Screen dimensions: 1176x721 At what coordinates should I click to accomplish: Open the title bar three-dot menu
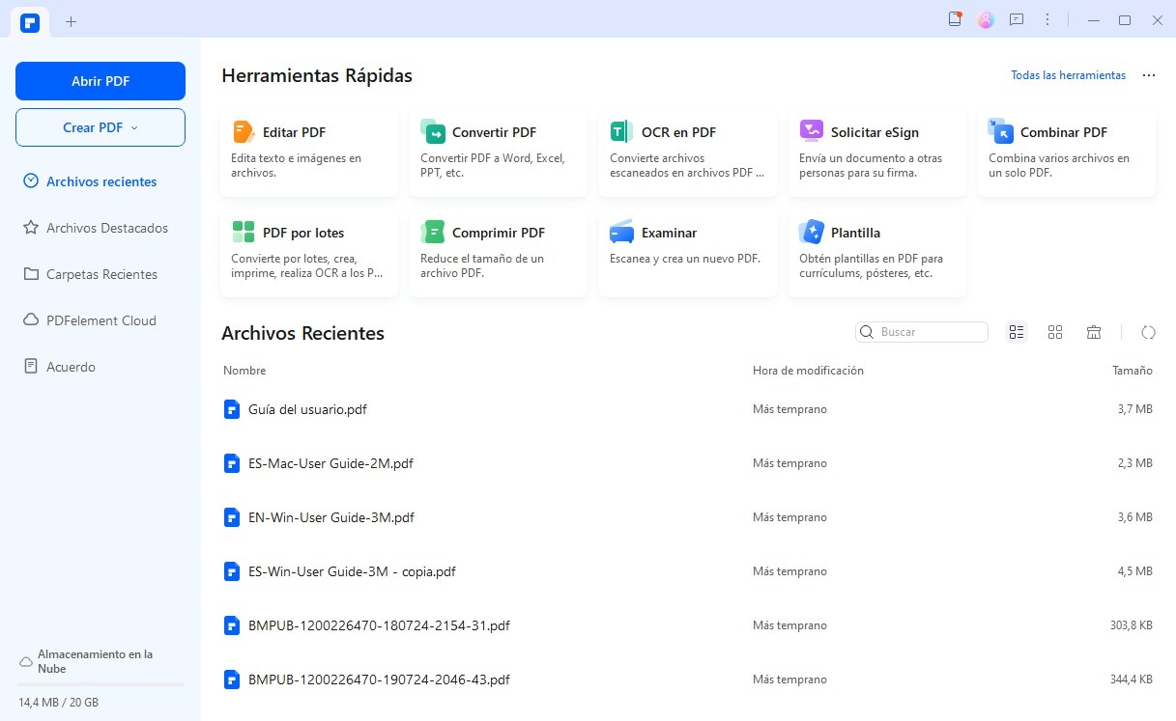[1047, 19]
